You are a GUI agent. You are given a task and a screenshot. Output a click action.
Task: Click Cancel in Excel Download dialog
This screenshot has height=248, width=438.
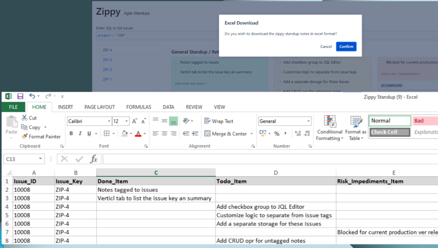point(326,47)
